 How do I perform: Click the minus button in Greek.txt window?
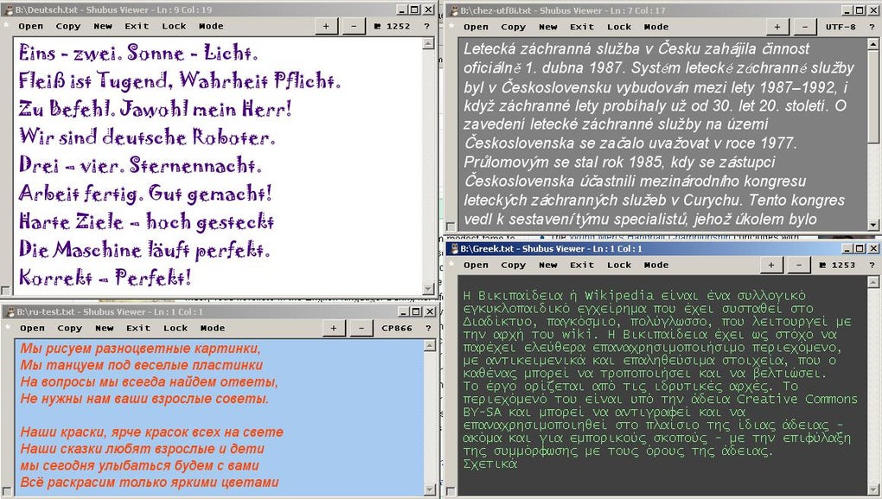799,265
